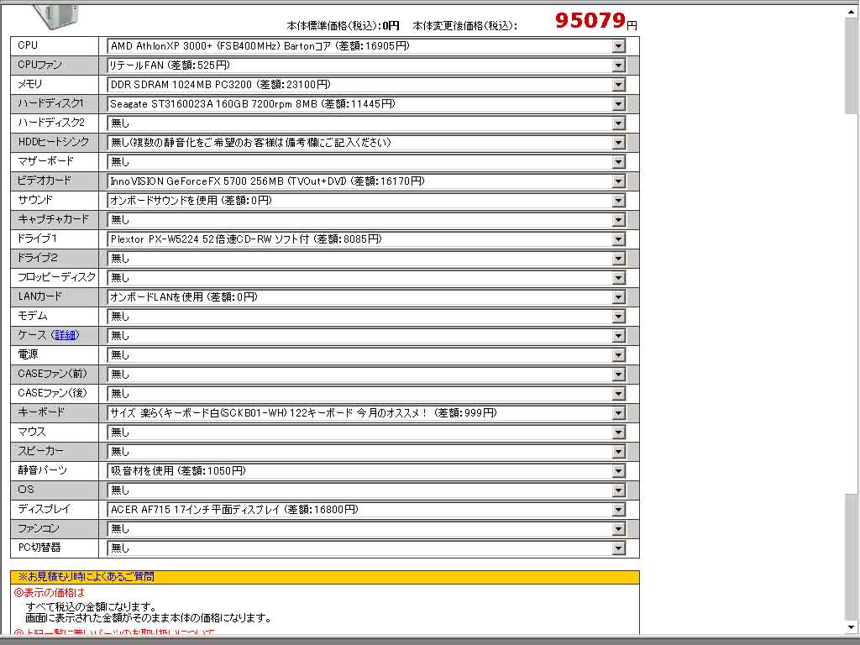Open the OS selection dropdown
Viewport: 860px width, 645px height.
point(618,490)
